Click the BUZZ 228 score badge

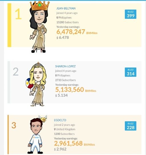pos(131,126)
